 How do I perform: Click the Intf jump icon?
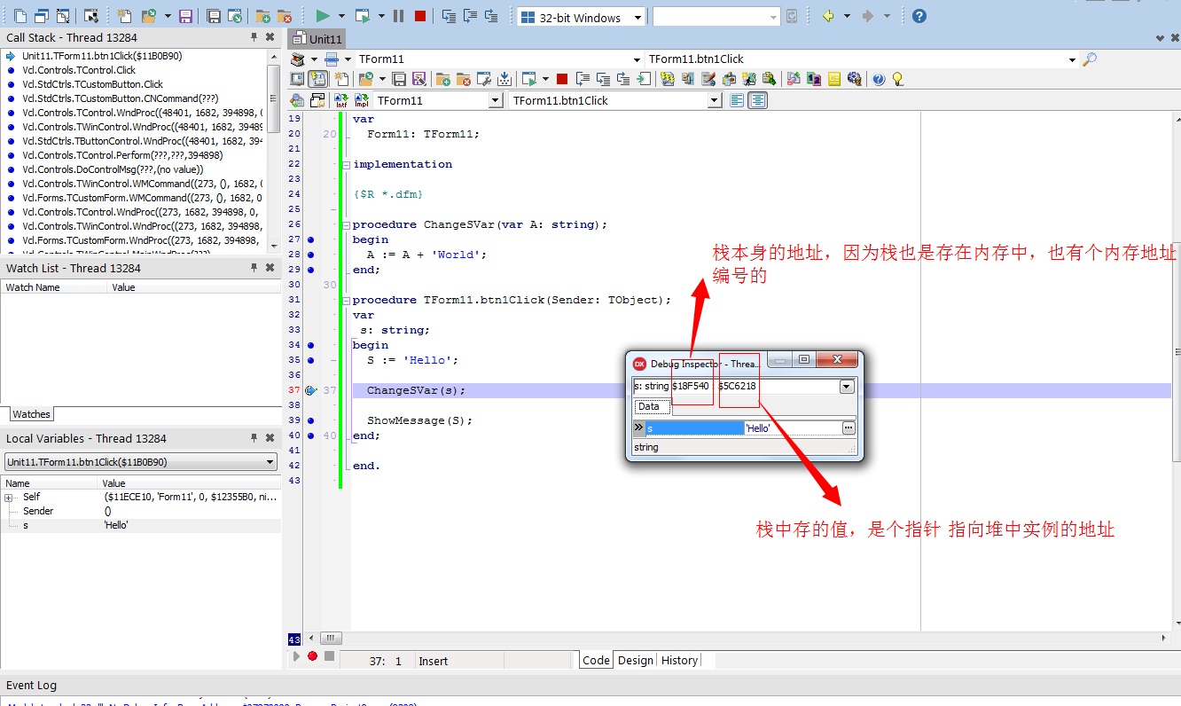point(340,100)
